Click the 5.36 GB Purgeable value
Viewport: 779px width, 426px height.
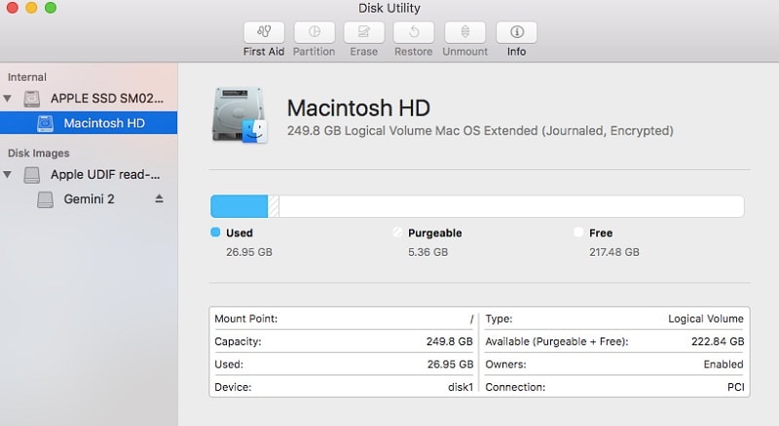[427, 252]
